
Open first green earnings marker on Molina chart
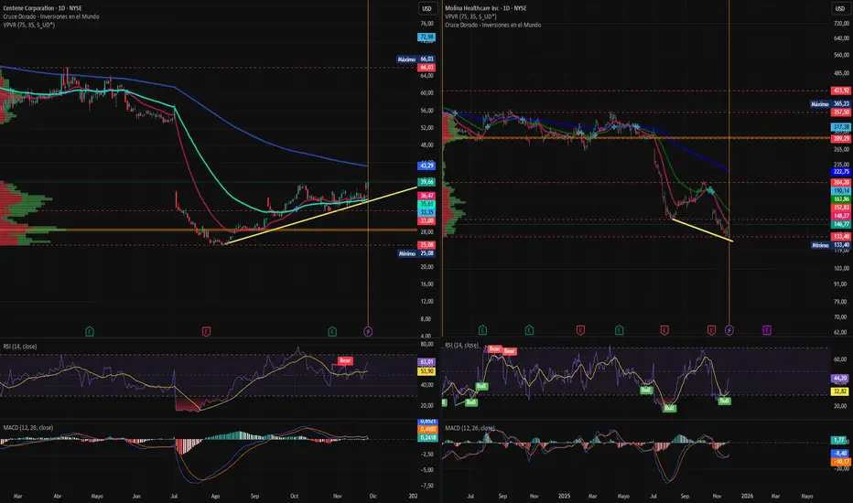point(482,330)
